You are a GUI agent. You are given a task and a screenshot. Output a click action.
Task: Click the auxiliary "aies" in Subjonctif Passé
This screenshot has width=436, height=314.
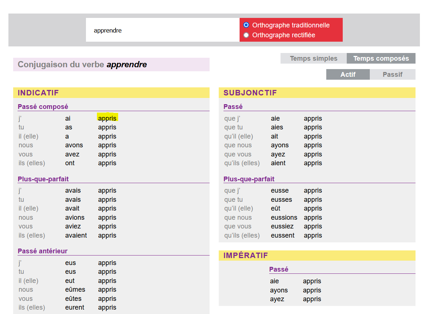(277, 127)
